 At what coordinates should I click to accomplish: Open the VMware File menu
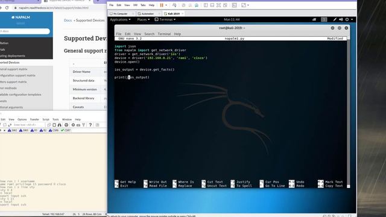[111, 5]
